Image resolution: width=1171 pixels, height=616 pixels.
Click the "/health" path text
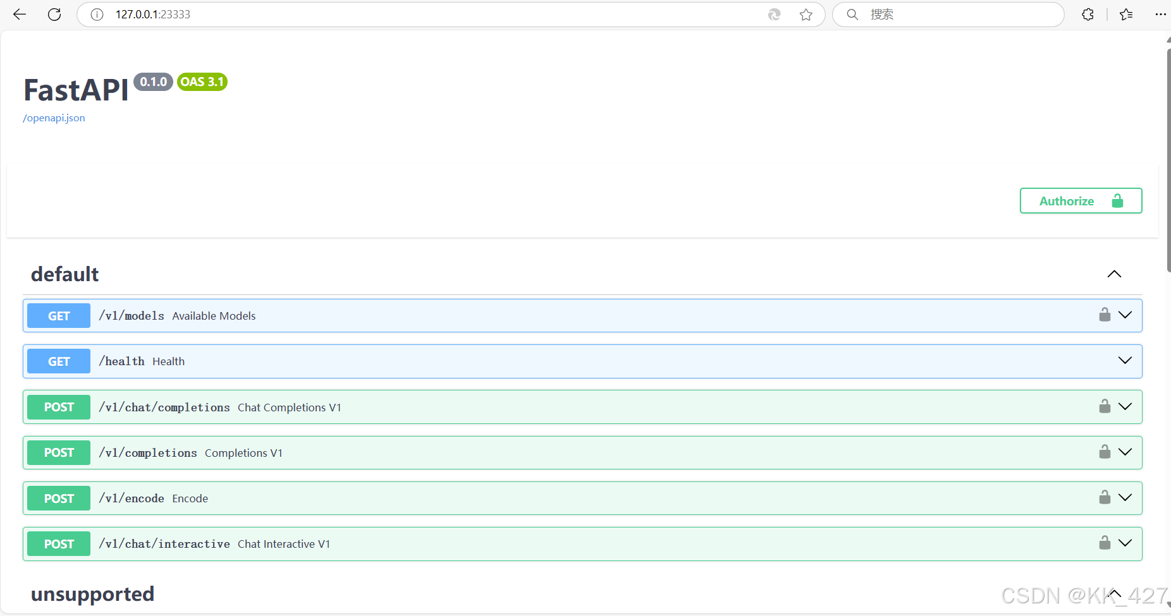[121, 361]
